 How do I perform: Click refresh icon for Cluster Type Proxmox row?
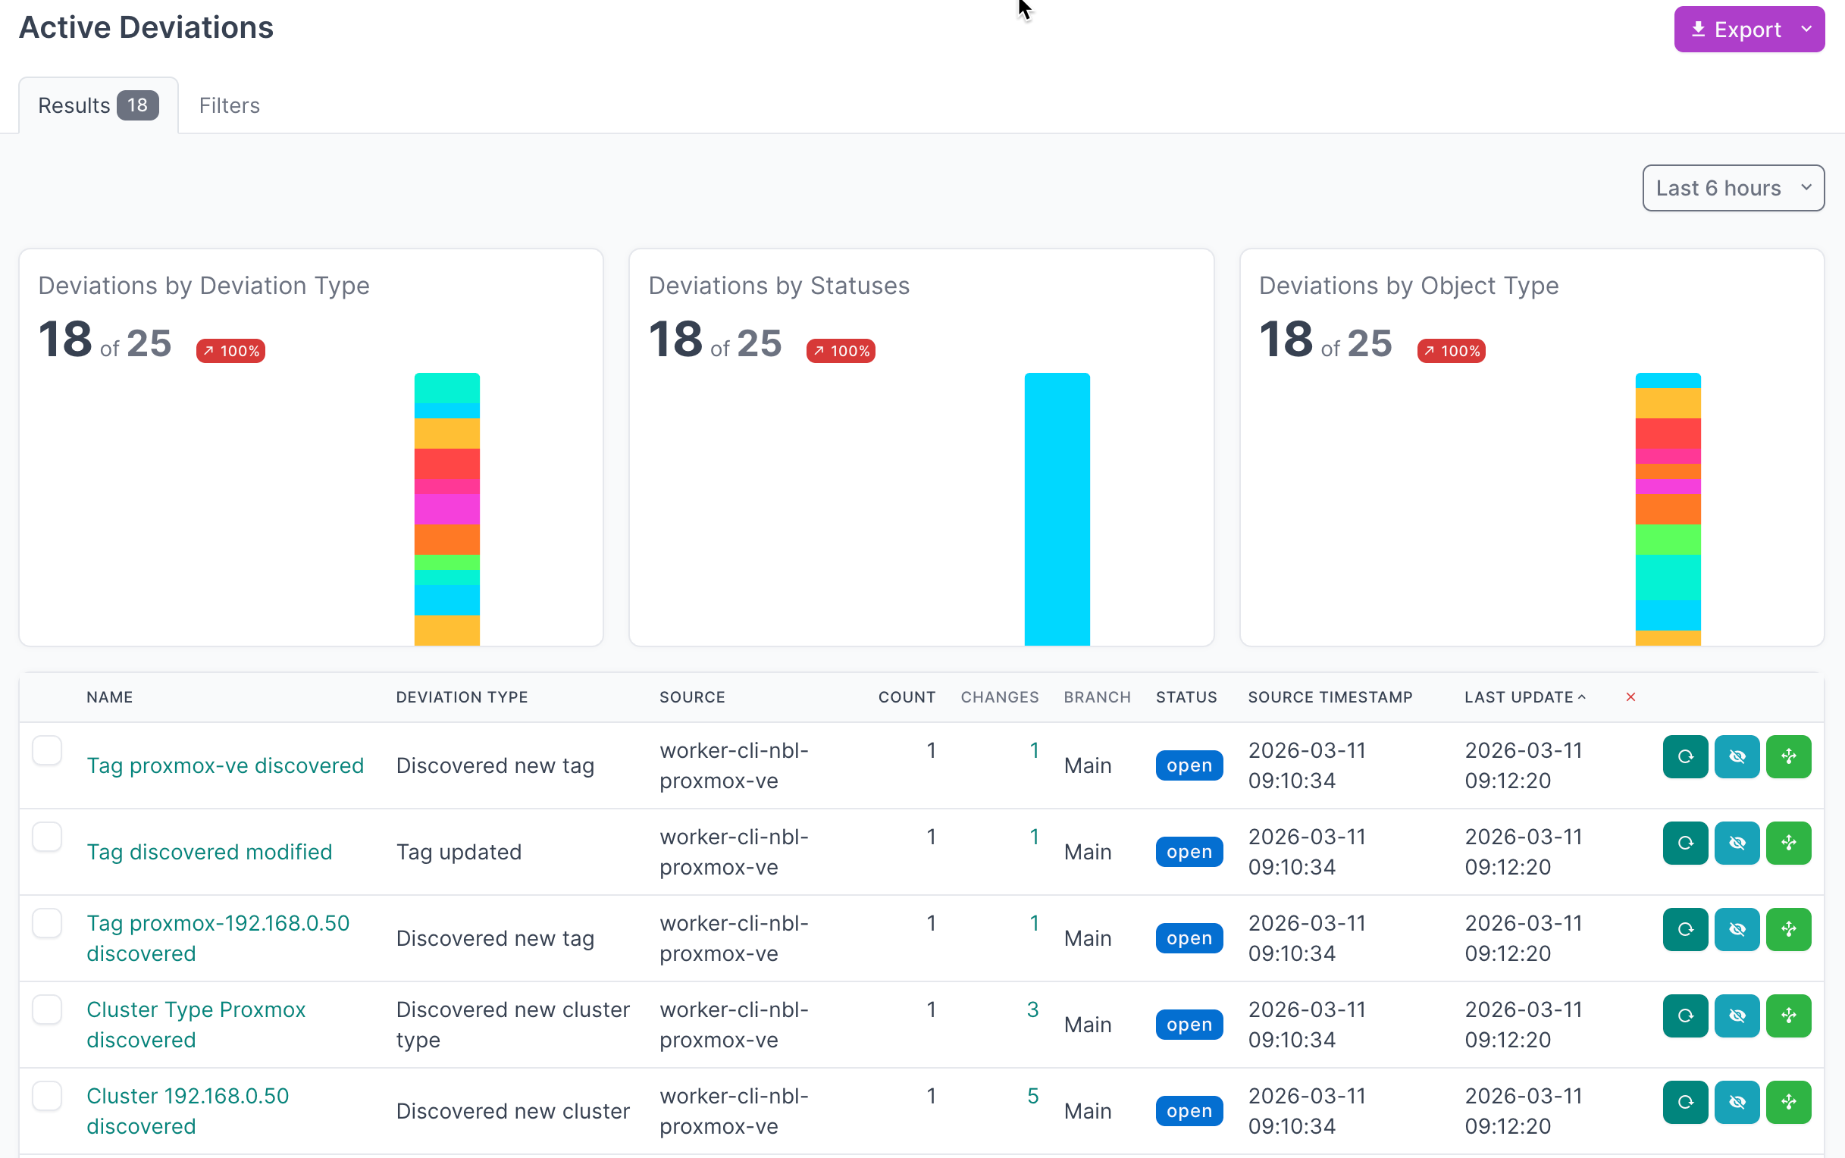1685,1016
